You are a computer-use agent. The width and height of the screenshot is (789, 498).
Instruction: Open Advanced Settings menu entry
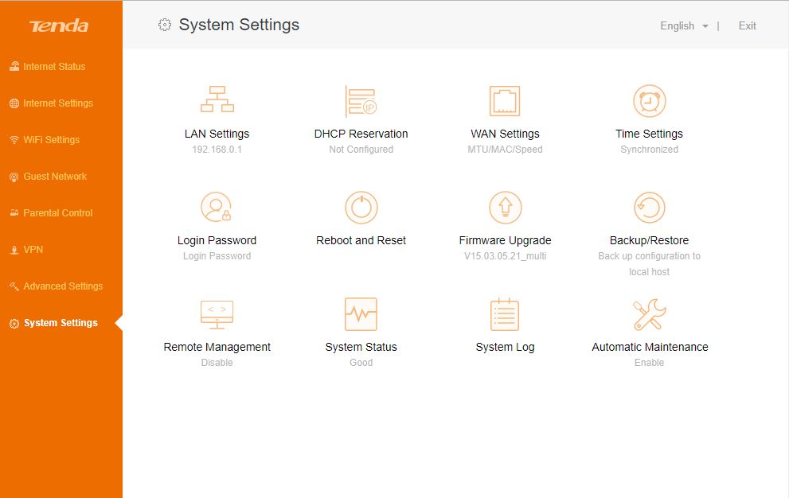pyautogui.click(x=63, y=286)
